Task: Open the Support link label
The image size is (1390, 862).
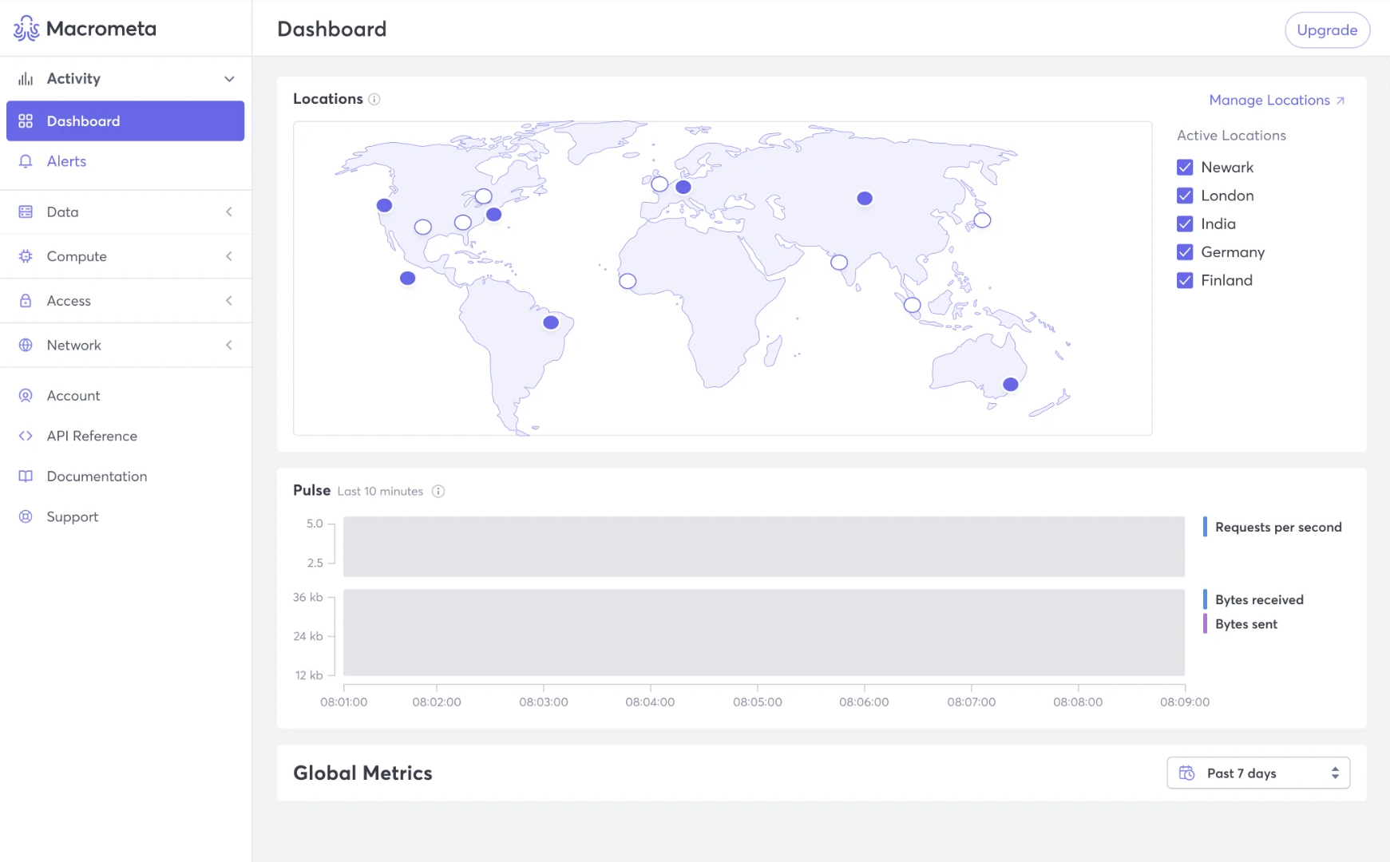Action: point(73,517)
